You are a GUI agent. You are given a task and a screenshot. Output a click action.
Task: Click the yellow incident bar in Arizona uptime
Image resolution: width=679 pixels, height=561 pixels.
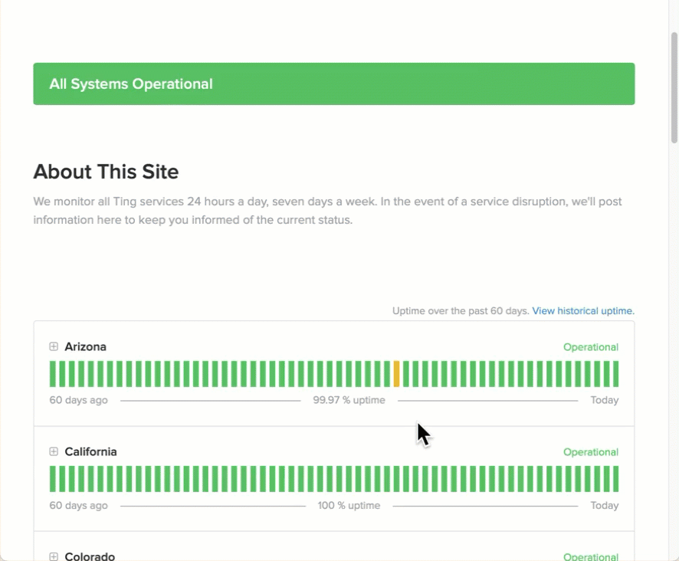[396, 374]
